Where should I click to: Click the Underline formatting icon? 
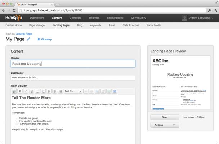[32, 91]
